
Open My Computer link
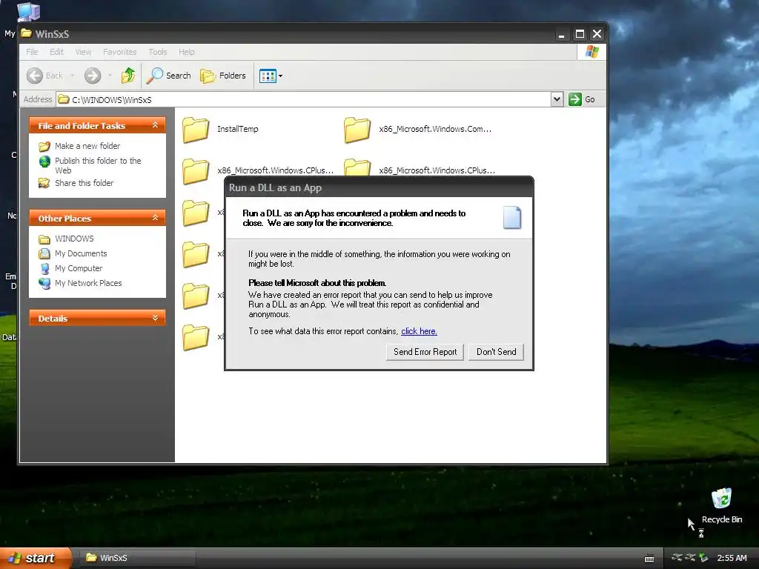(x=79, y=268)
